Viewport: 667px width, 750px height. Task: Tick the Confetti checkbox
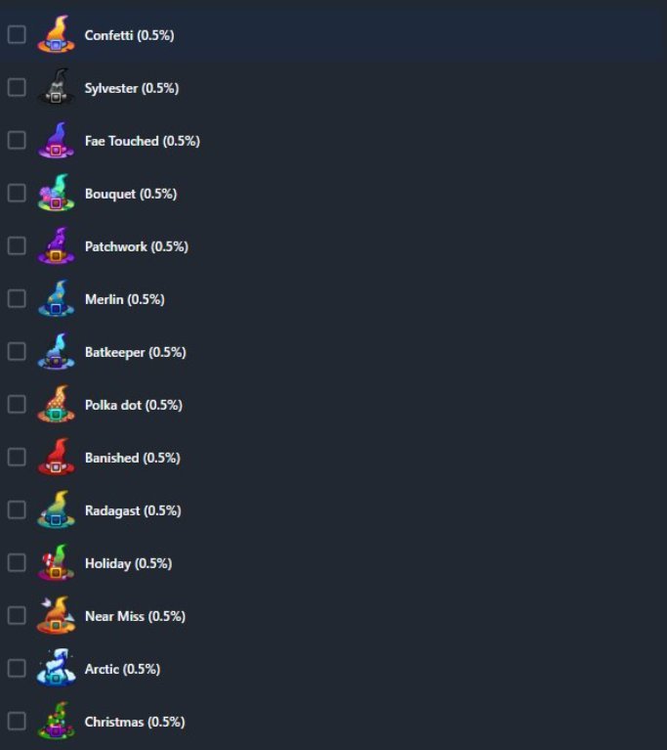(x=17, y=34)
